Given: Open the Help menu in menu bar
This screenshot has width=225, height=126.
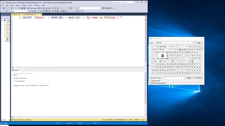Looking at the screenshot, I should tap(43, 5).
